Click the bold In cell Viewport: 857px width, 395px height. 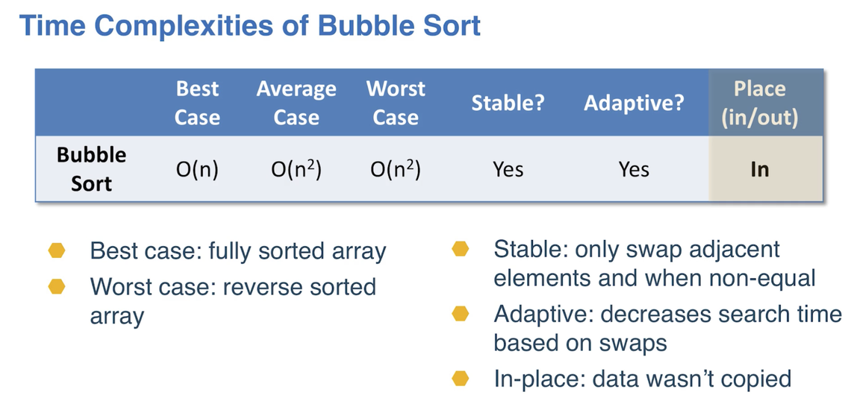point(760,170)
